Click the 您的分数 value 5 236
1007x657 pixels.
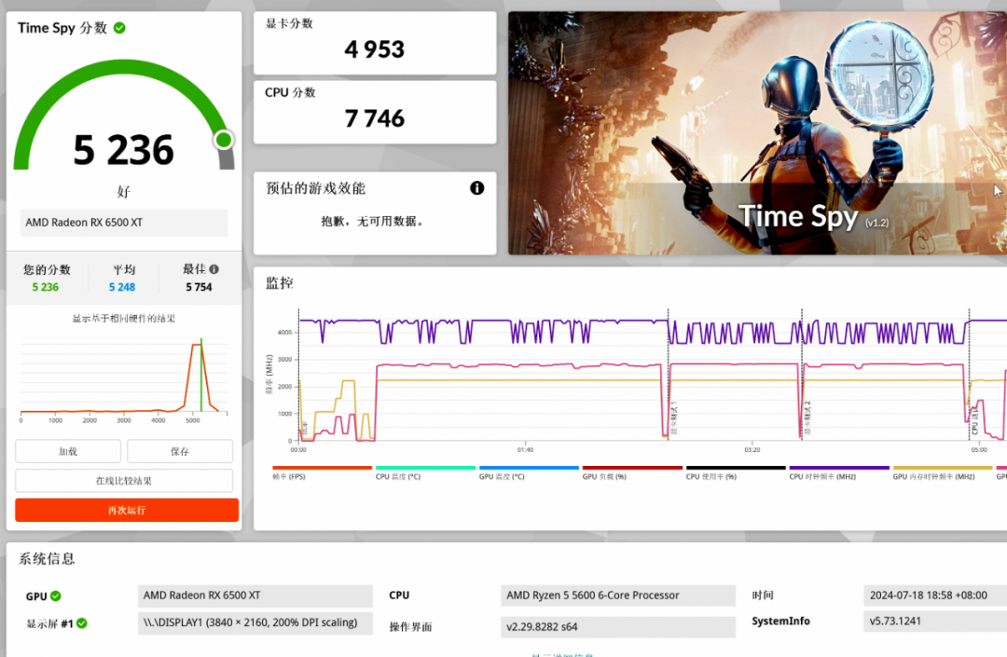(45, 287)
